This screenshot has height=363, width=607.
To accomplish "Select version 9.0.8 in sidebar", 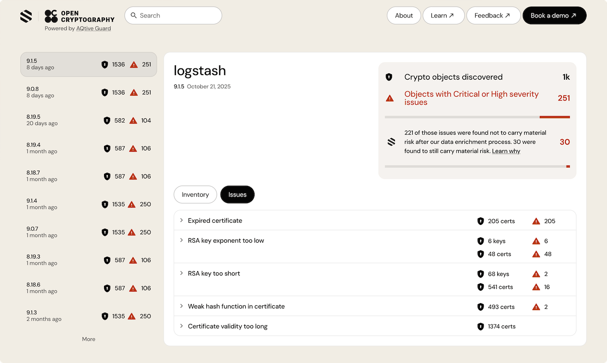I will pos(89,92).
